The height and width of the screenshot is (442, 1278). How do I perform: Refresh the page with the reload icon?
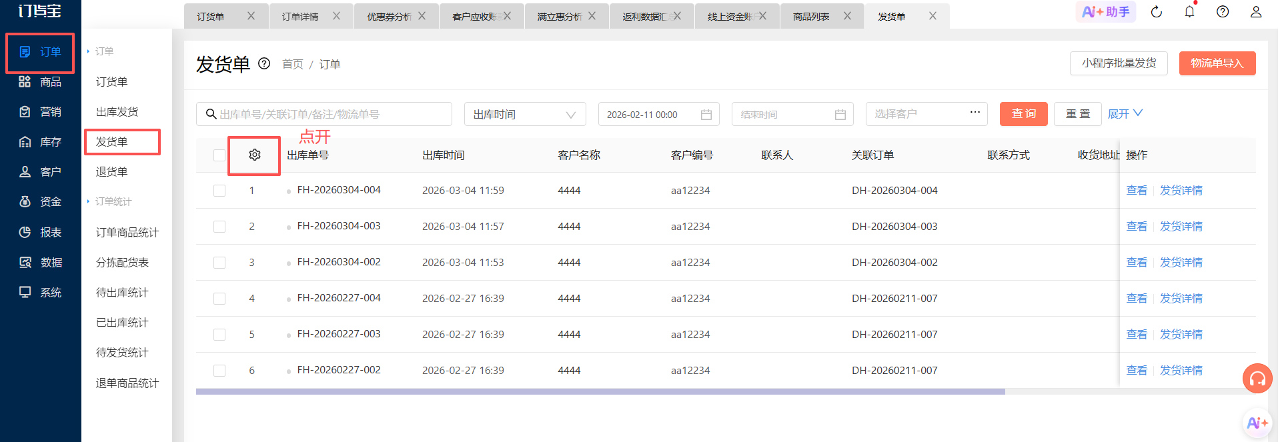(1157, 12)
